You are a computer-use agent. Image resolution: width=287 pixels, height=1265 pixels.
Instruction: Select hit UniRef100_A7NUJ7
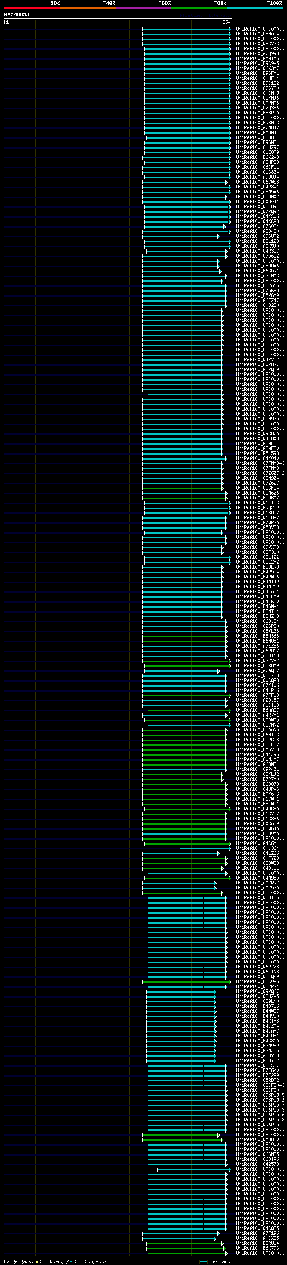click(257, 128)
